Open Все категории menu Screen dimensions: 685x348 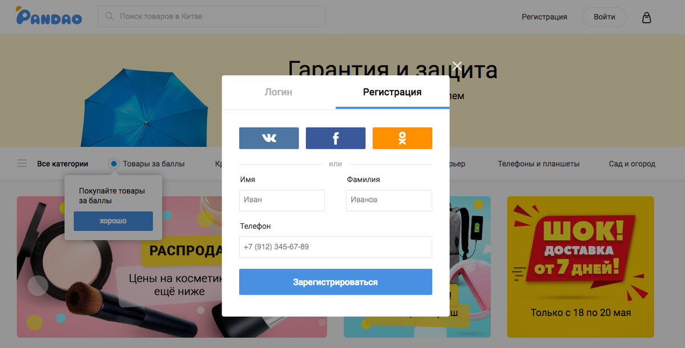63,164
